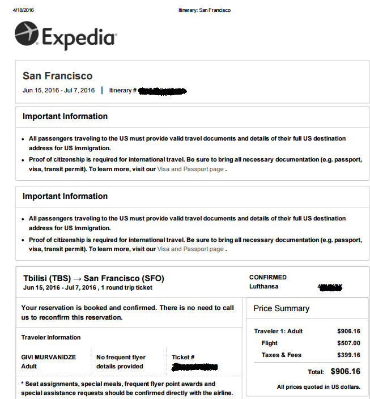Open Visa and Passport page link in second Important Information box
Viewport: 370px width, 399px height.
click(x=190, y=249)
